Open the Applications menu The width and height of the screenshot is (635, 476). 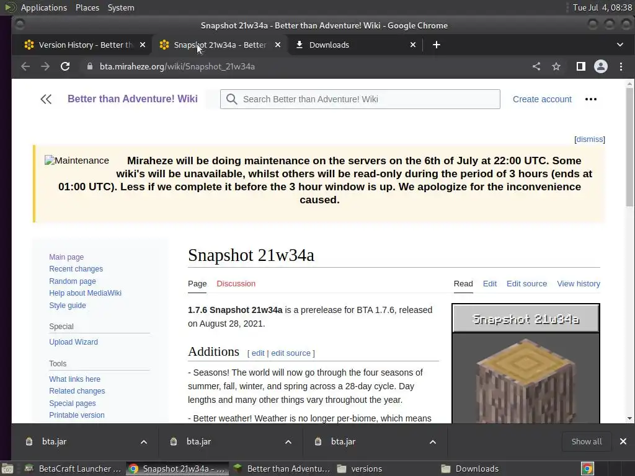click(44, 7)
